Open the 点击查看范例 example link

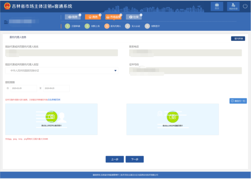click(x=54, y=100)
